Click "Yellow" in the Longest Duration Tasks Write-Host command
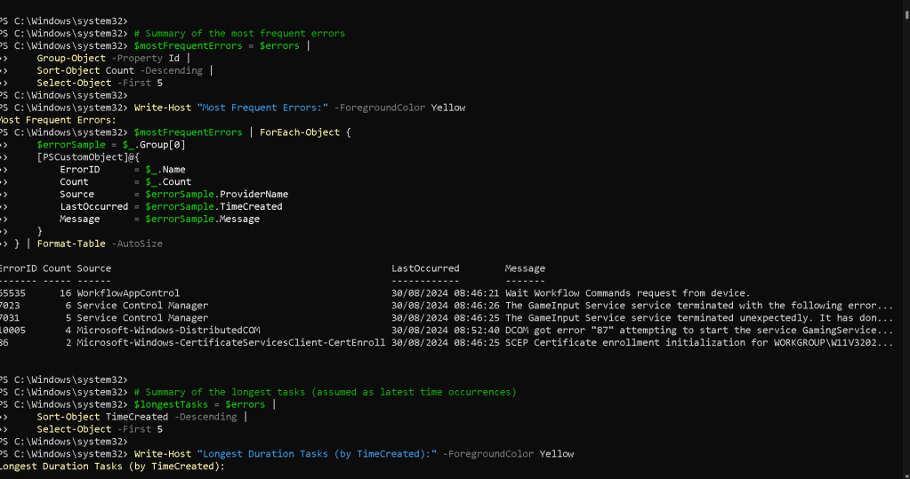This screenshot has width=910, height=479. [557, 454]
